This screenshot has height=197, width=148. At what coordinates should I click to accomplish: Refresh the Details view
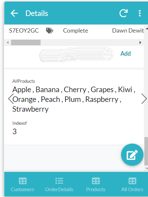coord(123,13)
